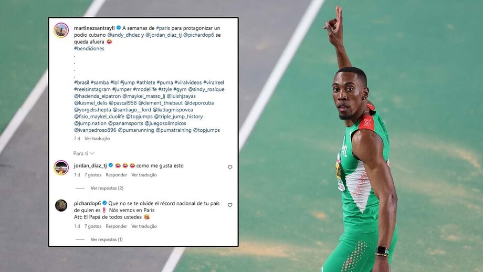Open martinezsantrayll's profile picture

61,30
